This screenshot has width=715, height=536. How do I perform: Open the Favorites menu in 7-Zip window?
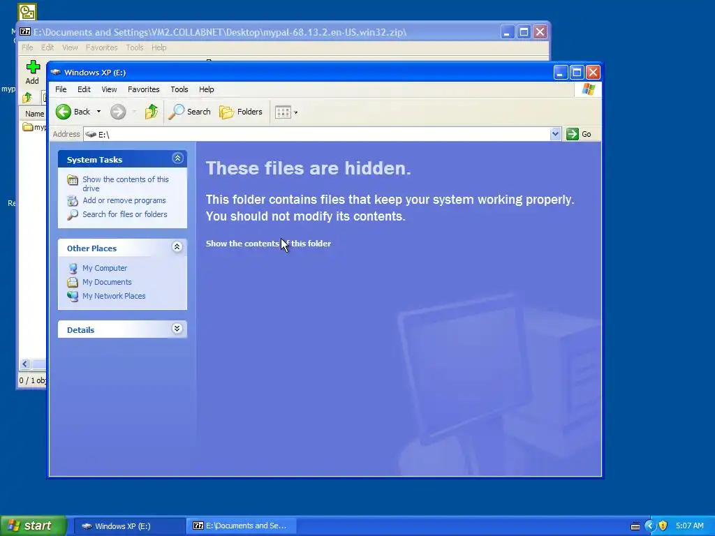click(102, 47)
